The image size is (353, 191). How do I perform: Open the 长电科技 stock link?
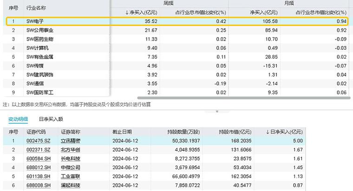pos(71,159)
